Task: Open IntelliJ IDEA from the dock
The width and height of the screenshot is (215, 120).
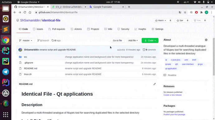Action: (x=6, y=83)
